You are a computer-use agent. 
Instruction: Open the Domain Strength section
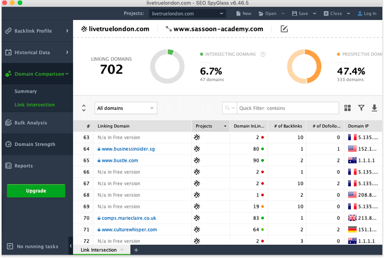tap(37, 144)
